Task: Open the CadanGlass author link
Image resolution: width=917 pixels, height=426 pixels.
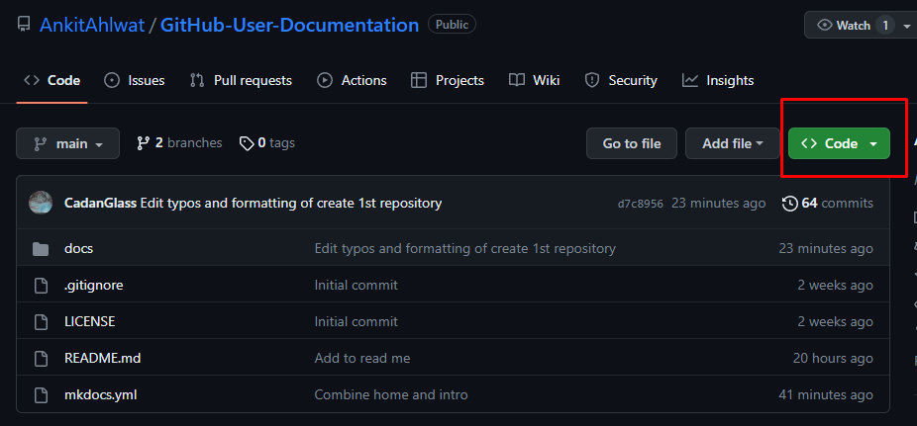Action: pos(100,203)
